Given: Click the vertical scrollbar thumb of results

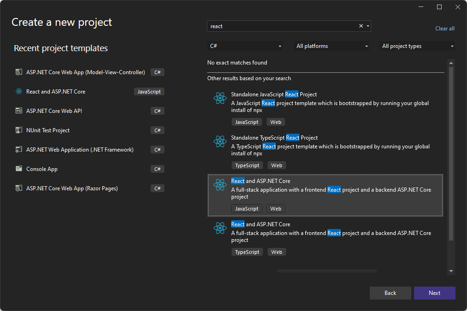Looking at the screenshot, I should 451,153.
